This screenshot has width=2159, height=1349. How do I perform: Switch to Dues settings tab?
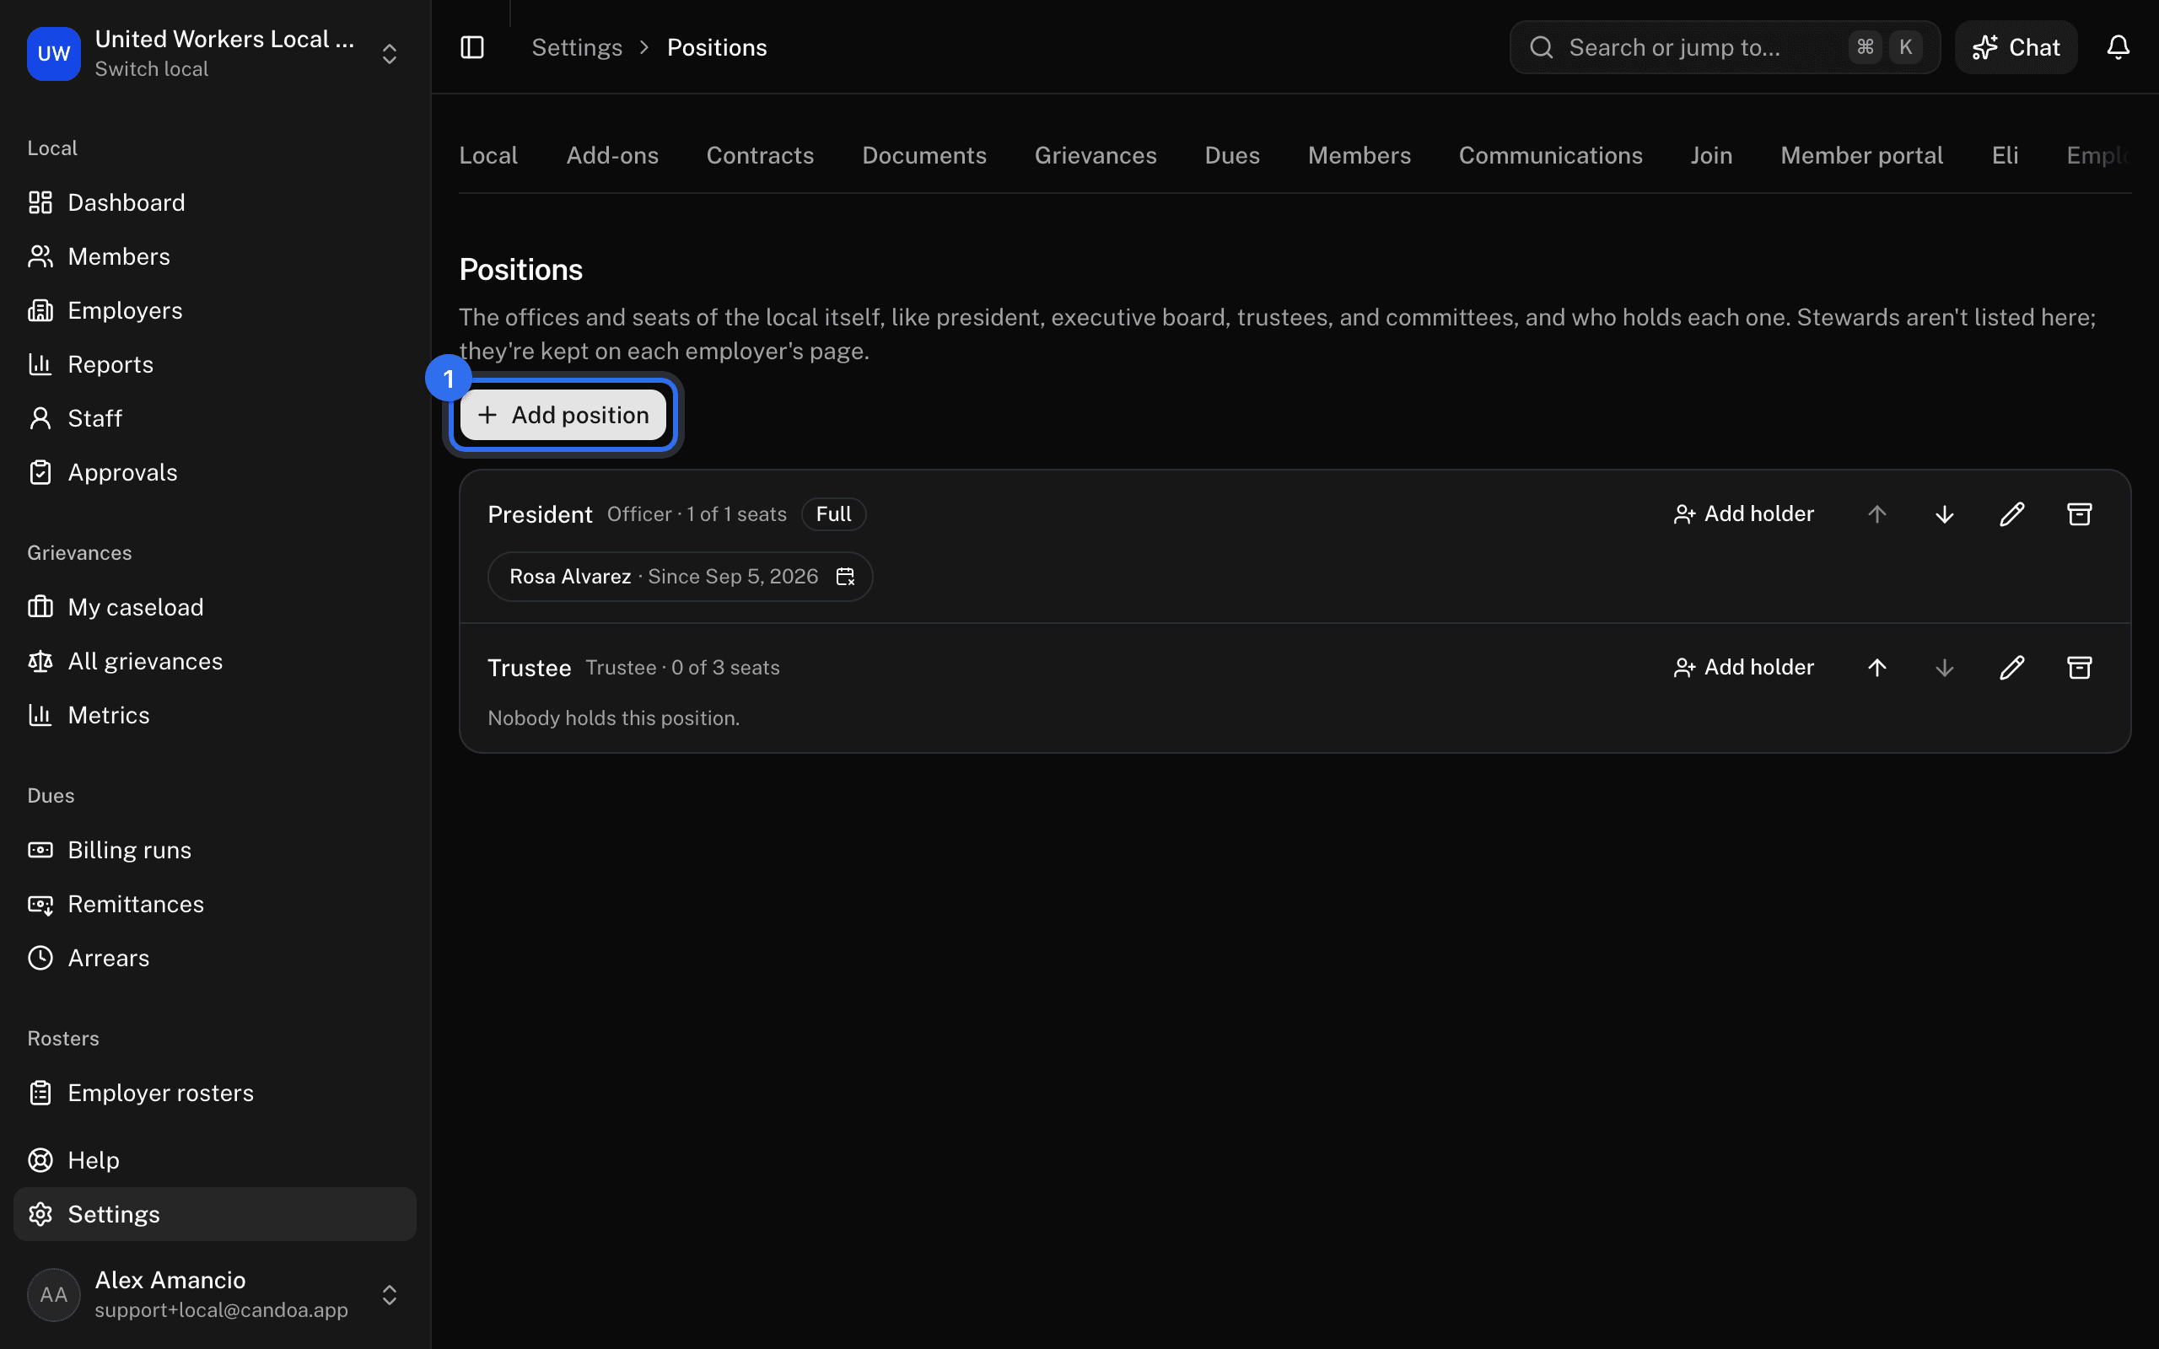pos(1232,155)
